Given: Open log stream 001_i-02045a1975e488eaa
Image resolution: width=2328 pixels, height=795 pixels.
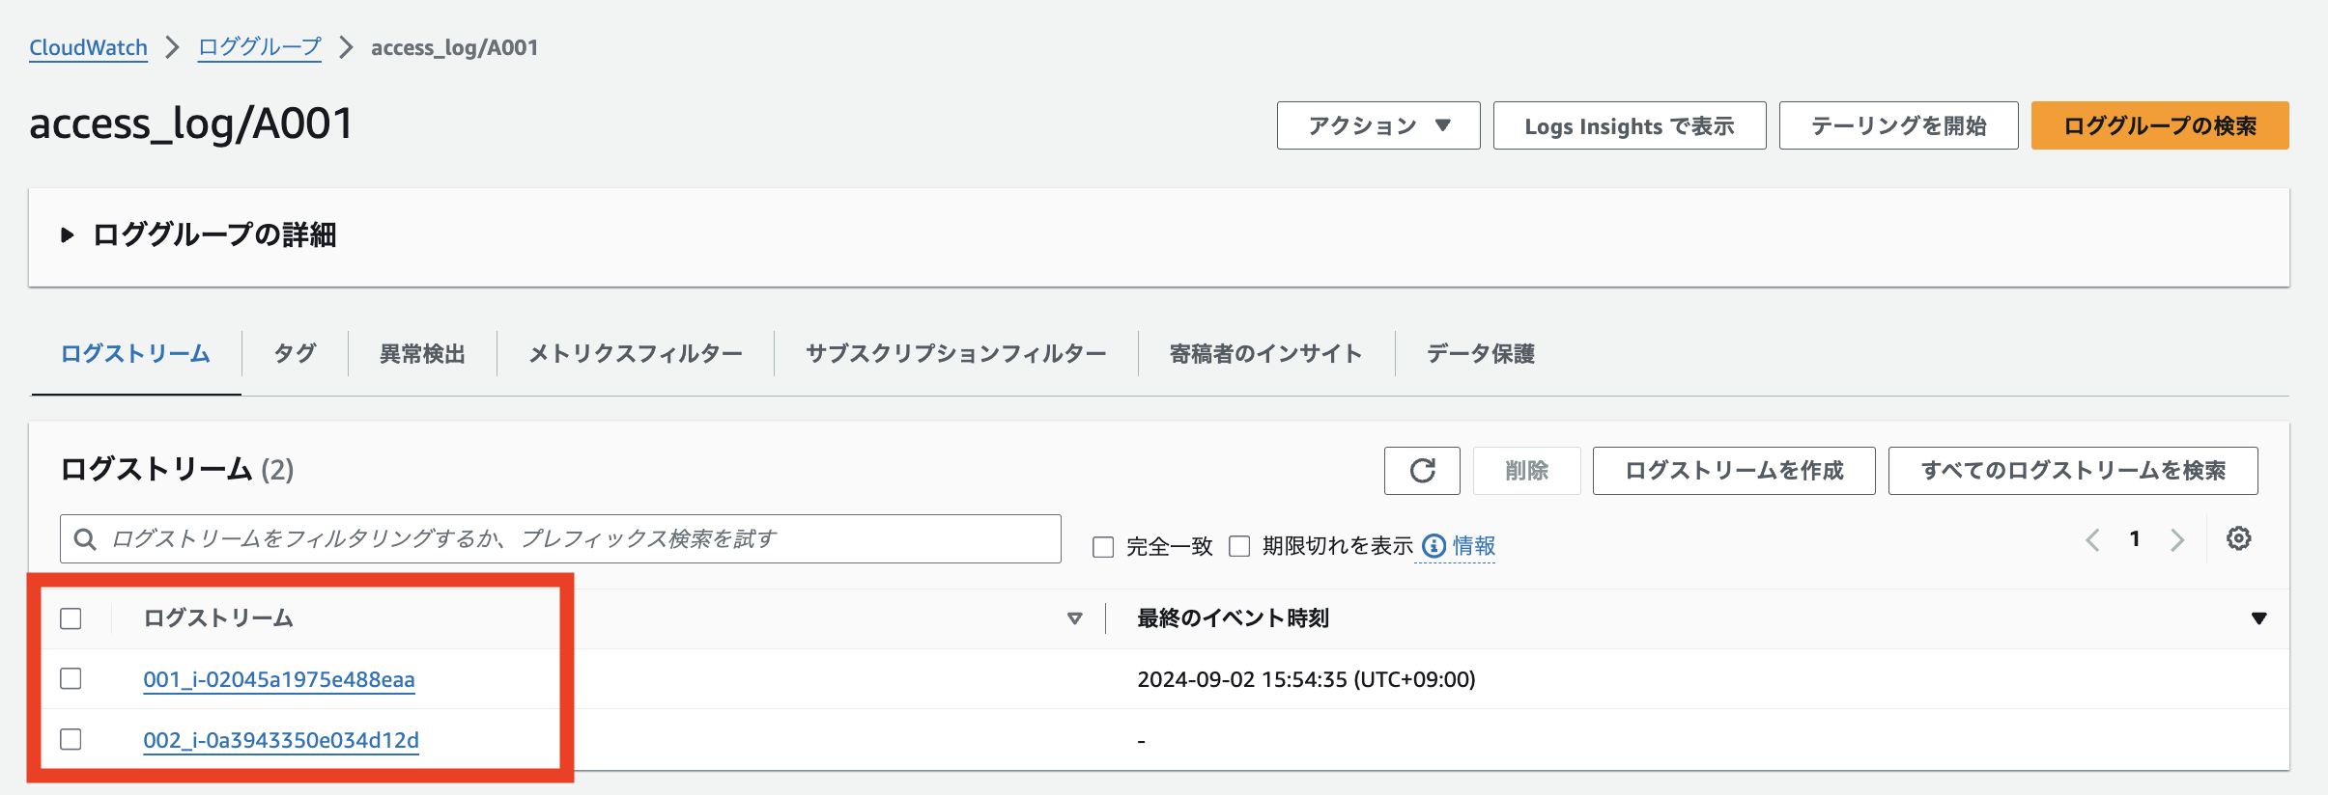Looking at the screenshot, I should (x=279, y=679).
